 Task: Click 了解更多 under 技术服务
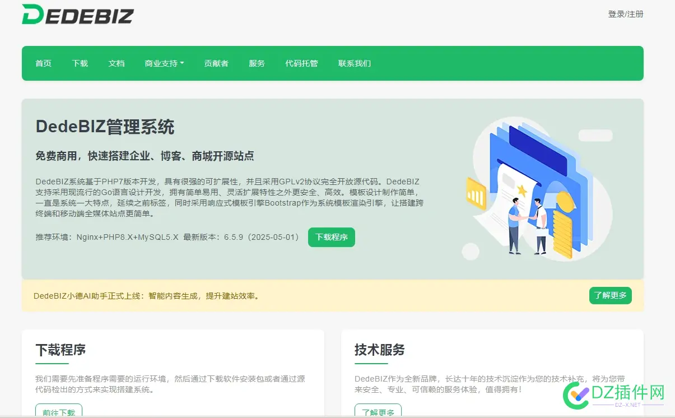[378, 412]
